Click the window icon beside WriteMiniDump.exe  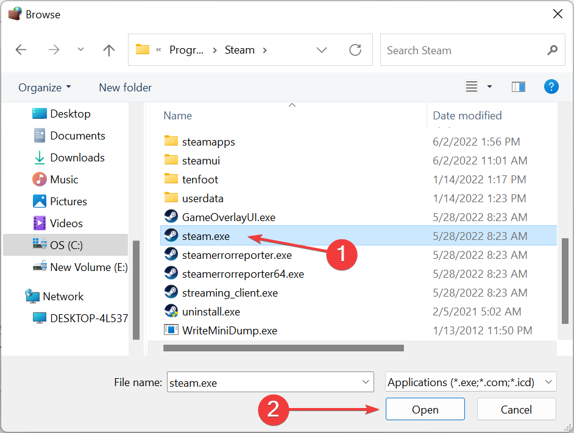[x=171, y=330]
